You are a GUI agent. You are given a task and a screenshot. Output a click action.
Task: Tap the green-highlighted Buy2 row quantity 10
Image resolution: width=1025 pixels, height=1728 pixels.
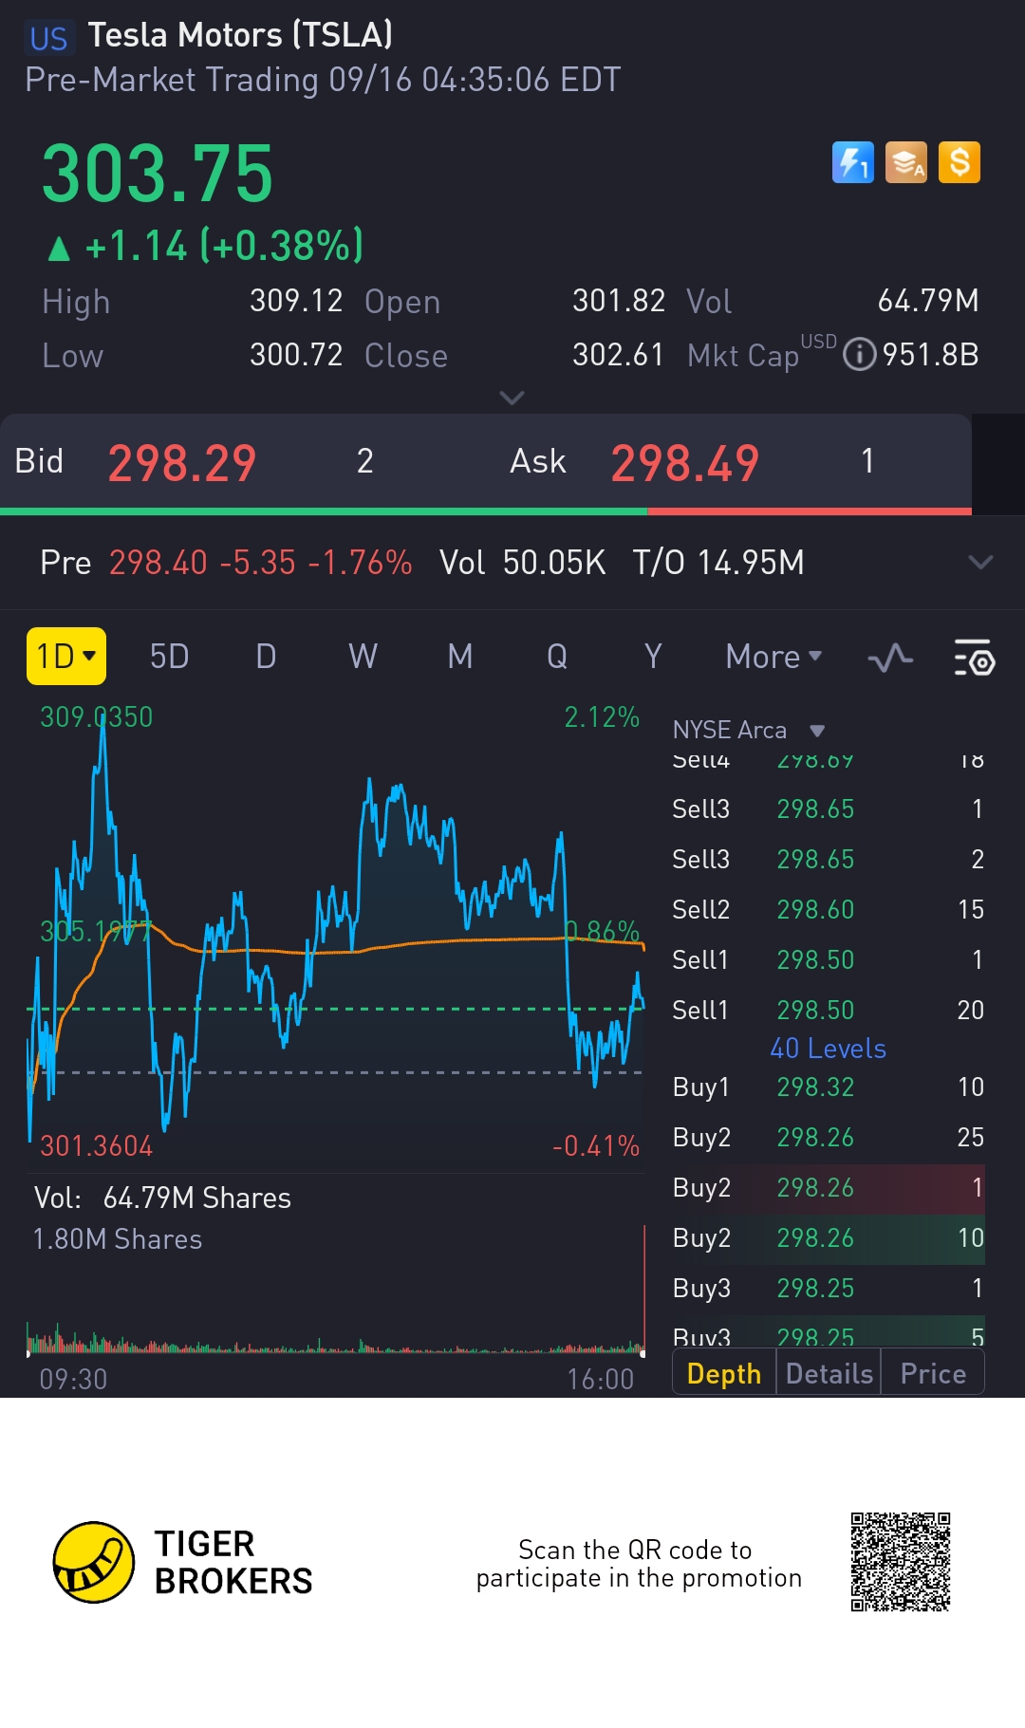[828, 1238]
